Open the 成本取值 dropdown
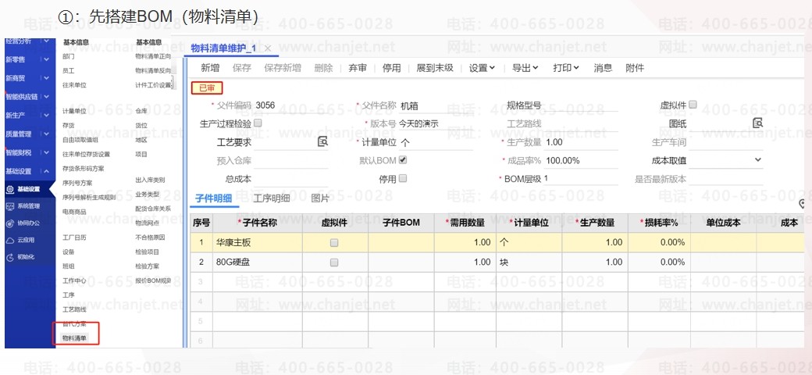The width and height of the screenshot is (812, 375). [757, 160]
